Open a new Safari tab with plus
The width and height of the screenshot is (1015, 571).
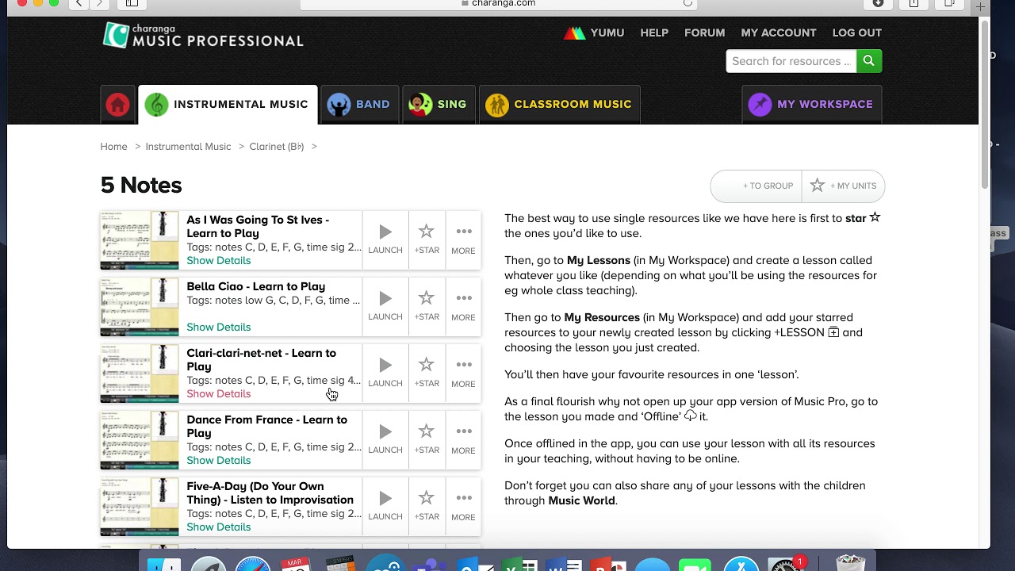(981, 6)
